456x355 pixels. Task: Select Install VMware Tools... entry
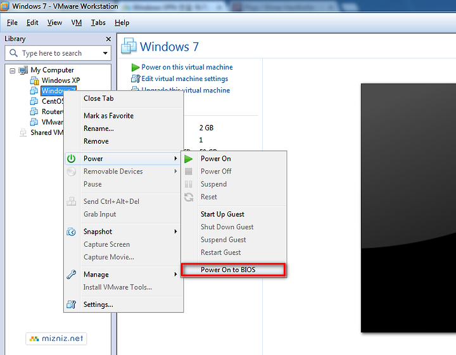click(x=123, y=287)
